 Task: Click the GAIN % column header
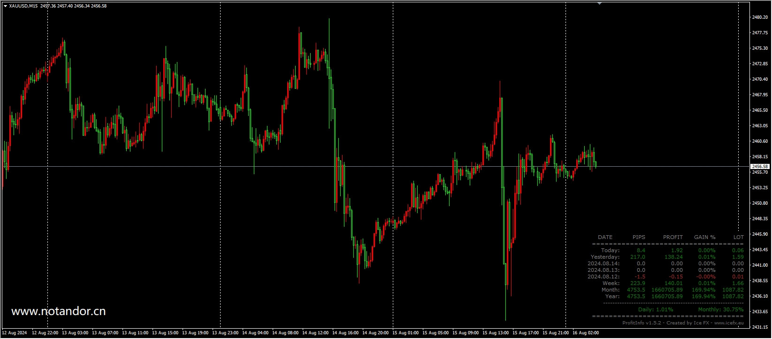(705, 237)
